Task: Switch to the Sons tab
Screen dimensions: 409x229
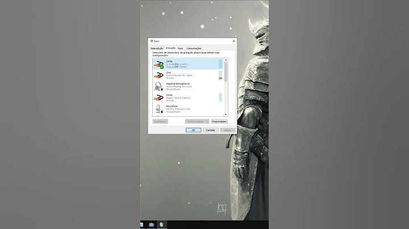Action: 180,48
